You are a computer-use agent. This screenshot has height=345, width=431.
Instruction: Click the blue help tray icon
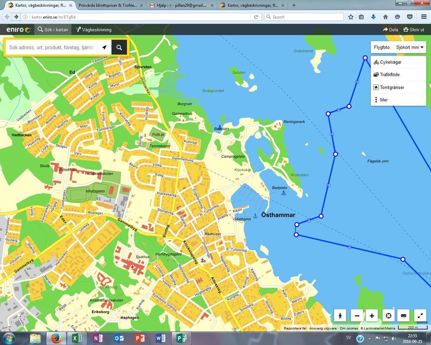tap(360, 338)
